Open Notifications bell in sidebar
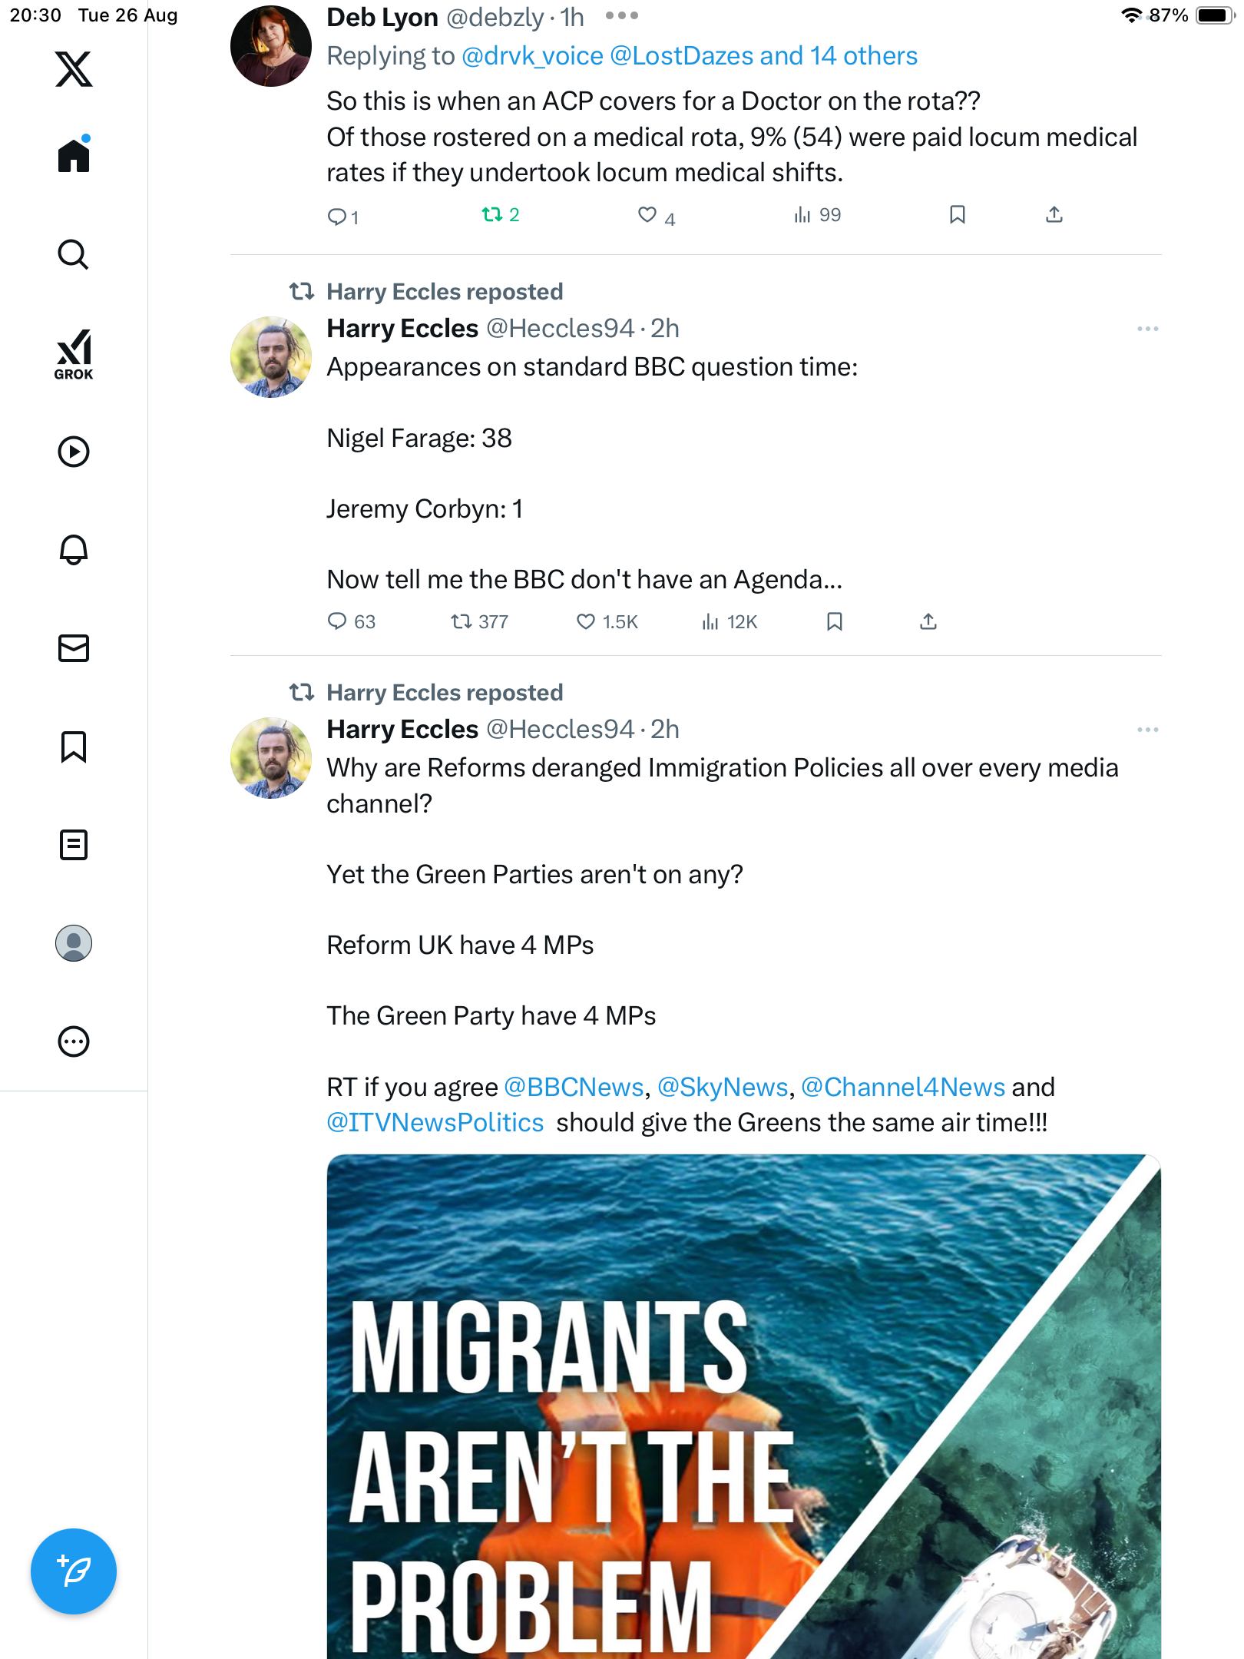 click(74, 550)
